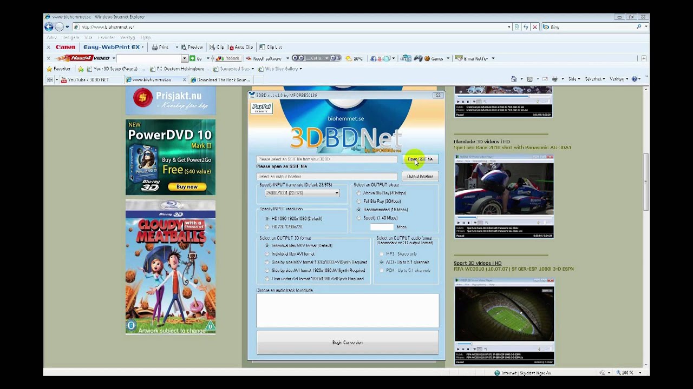693x389 pixels.
Task: Open the INPUT frame rate dropdown
Action: point(336,193)
